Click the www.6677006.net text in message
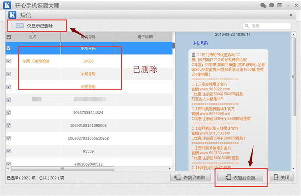The width and height of the screenshot is (301, 196). click(215, 113)
